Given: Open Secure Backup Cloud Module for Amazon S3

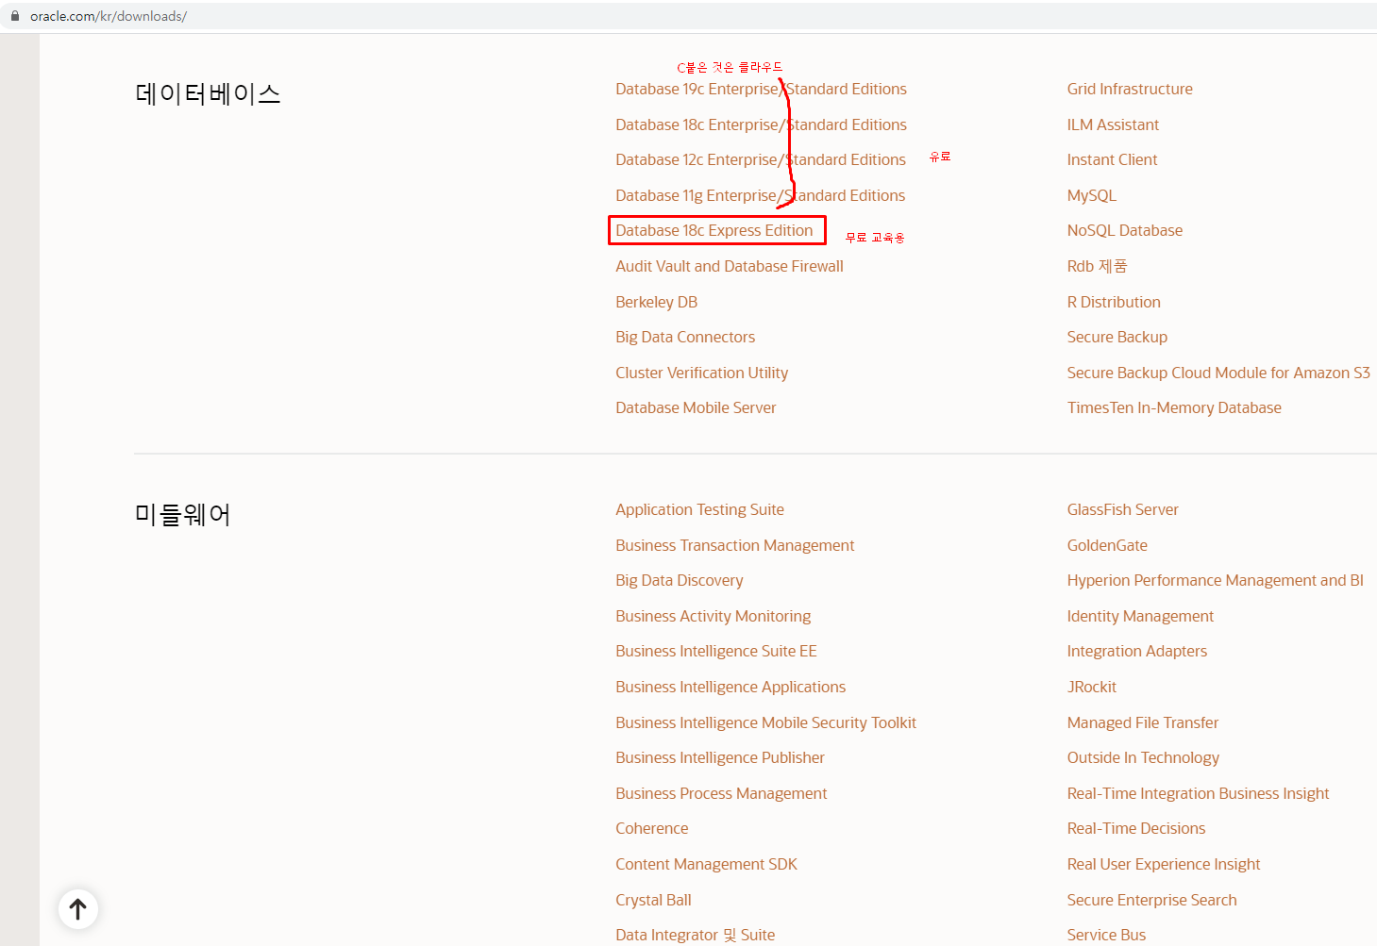Looking at the screenshot, I should [1218, 373].
